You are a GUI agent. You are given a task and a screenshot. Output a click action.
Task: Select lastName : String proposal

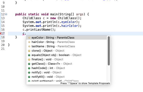click(66, 46)
